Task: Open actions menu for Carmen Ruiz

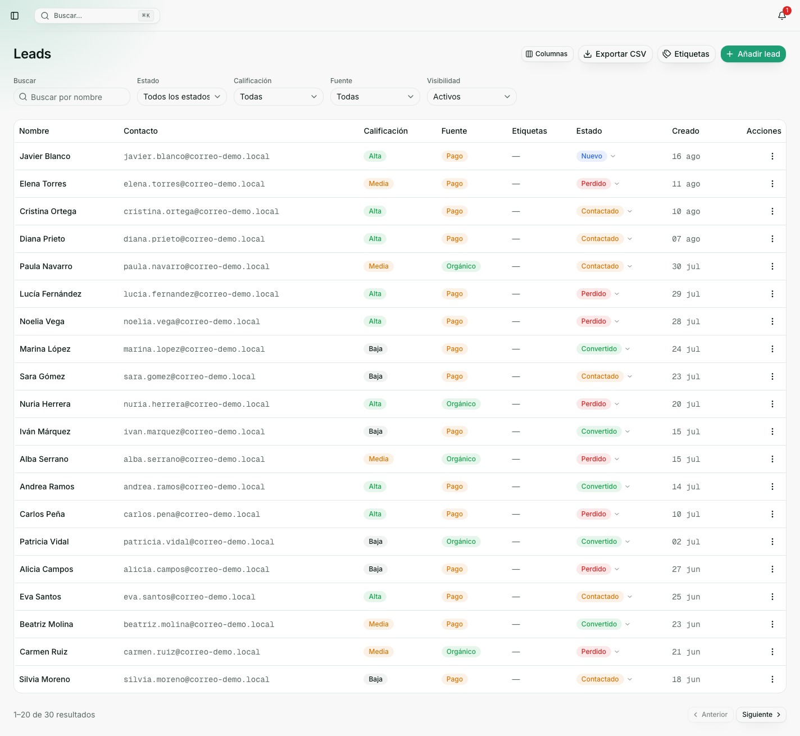Action: coord(772,652)
